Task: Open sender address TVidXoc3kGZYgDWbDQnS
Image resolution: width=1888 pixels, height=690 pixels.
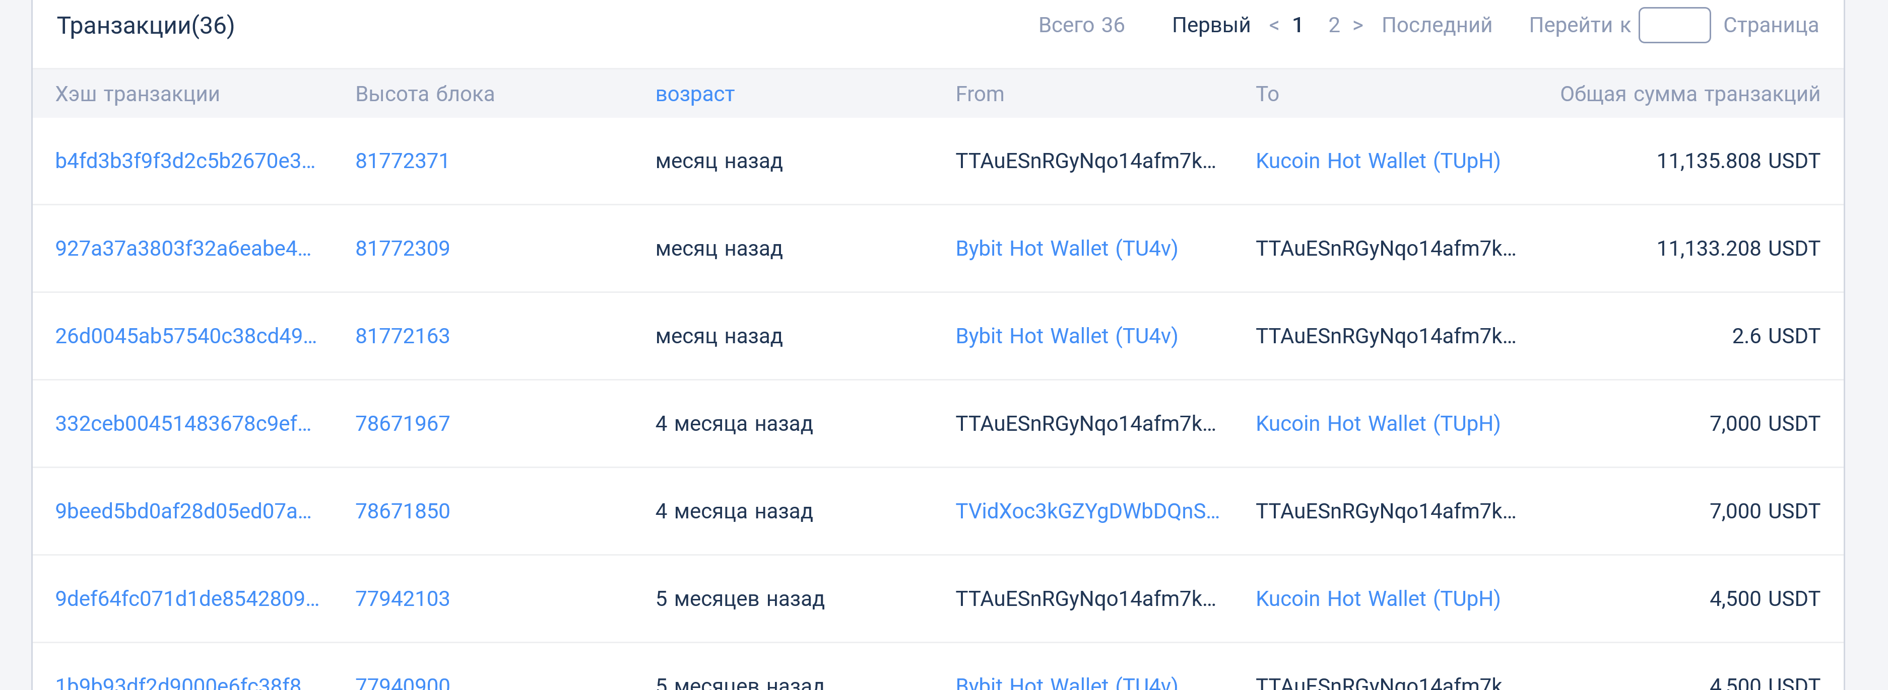Action: [1087, 511]
